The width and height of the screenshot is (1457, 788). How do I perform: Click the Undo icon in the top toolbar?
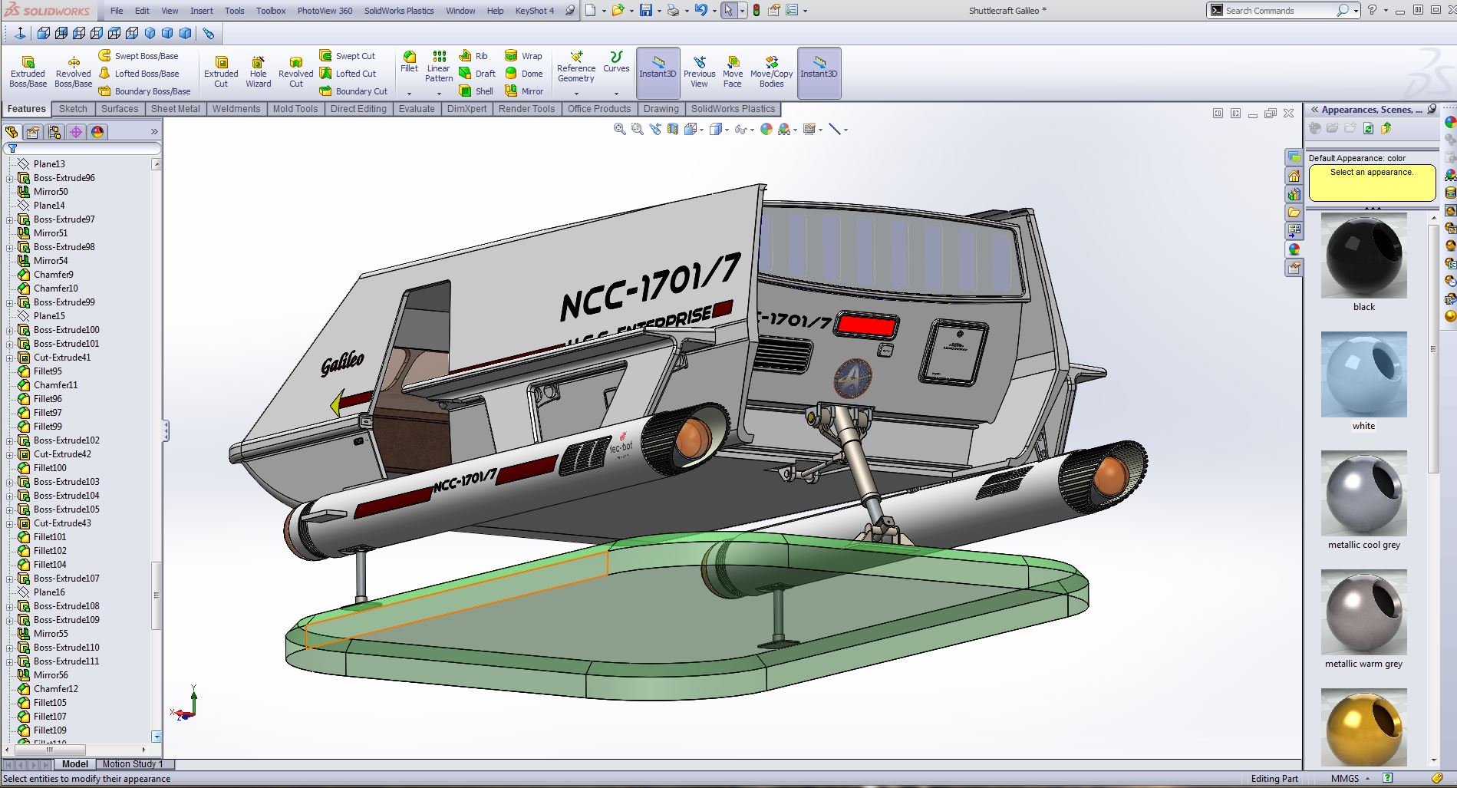coord(700,11)
